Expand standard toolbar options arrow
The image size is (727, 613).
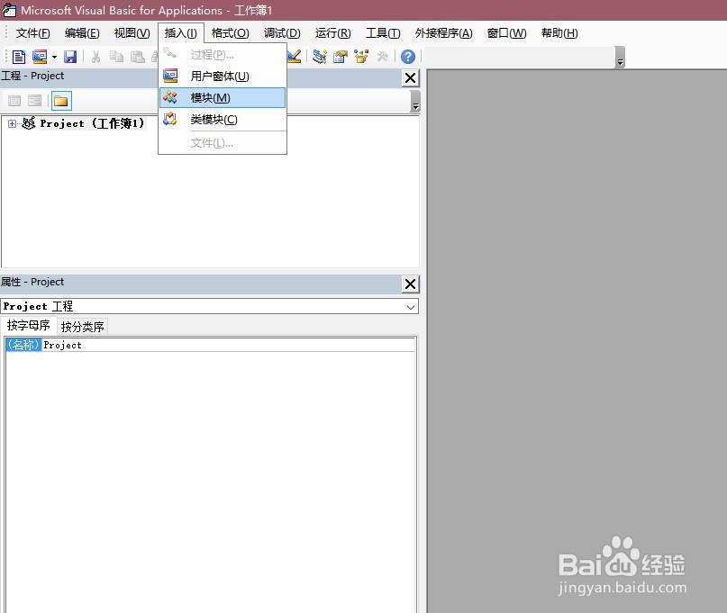pos(620,58)
